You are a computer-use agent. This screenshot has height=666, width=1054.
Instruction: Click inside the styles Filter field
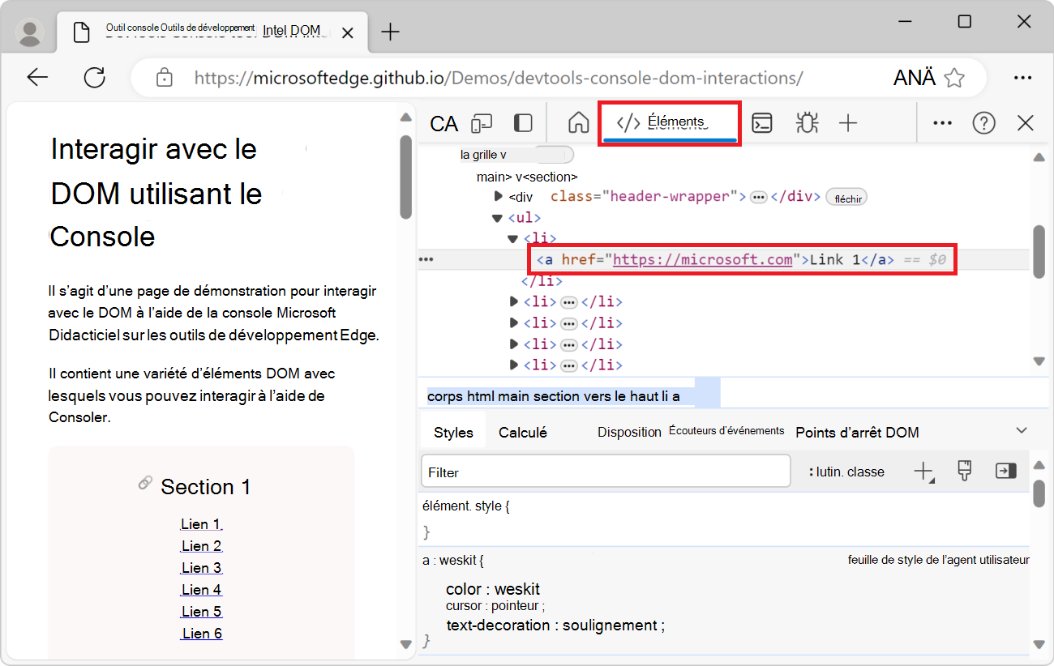click(x=604, y=471)
